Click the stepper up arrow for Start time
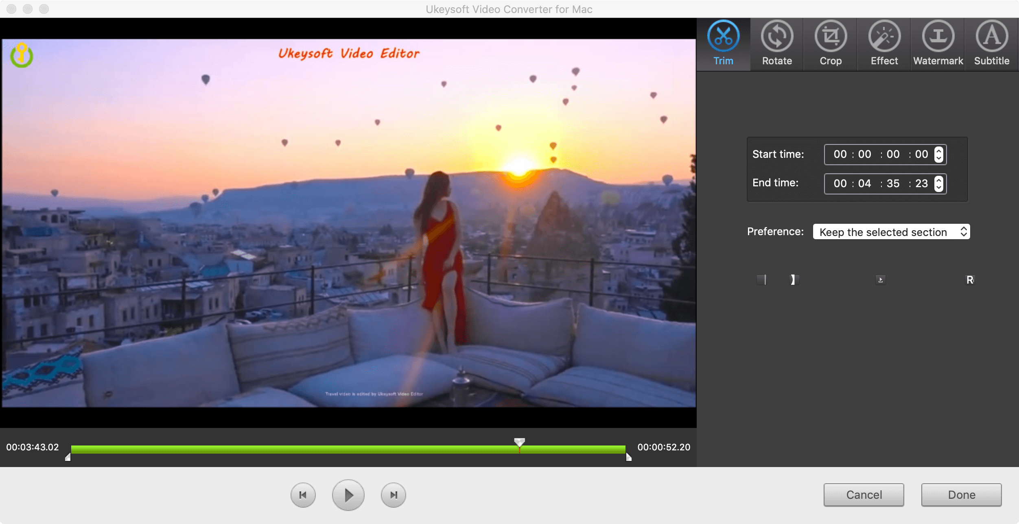The height and width of the screenshot is (524, 1019). 938,151
